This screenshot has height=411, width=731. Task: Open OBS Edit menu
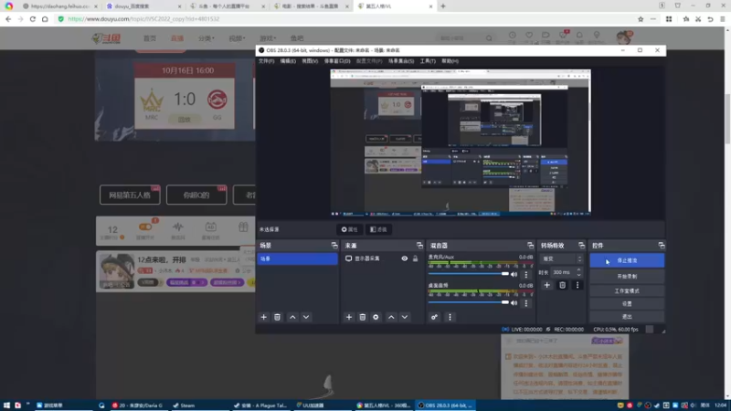[x=288, y=61]
